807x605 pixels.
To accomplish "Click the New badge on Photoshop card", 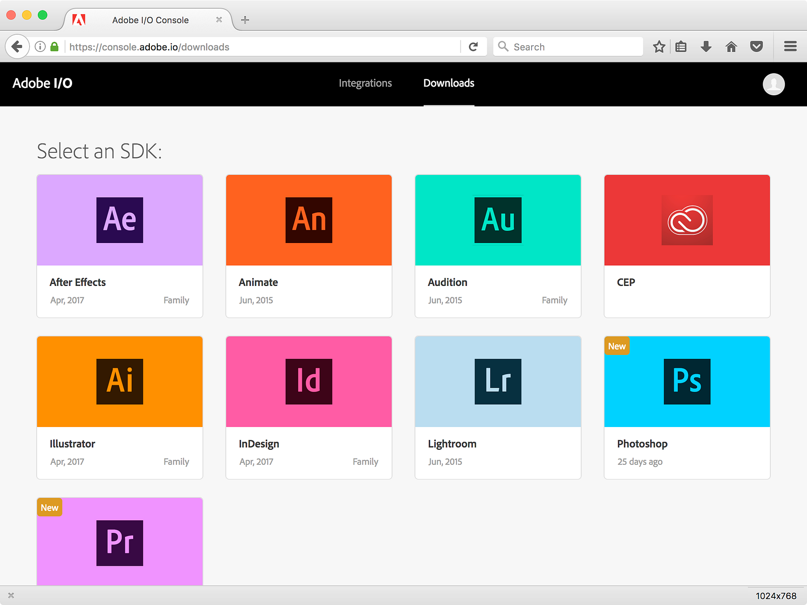I will pyautogui.click(x=617, y=346).
